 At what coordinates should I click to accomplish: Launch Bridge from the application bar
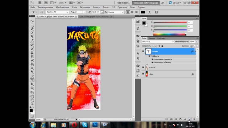pyautogui.click(x=40, y=3)
